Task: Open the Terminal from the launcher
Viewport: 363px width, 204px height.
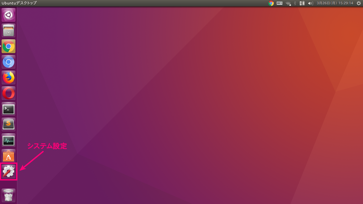Action: 9,109
